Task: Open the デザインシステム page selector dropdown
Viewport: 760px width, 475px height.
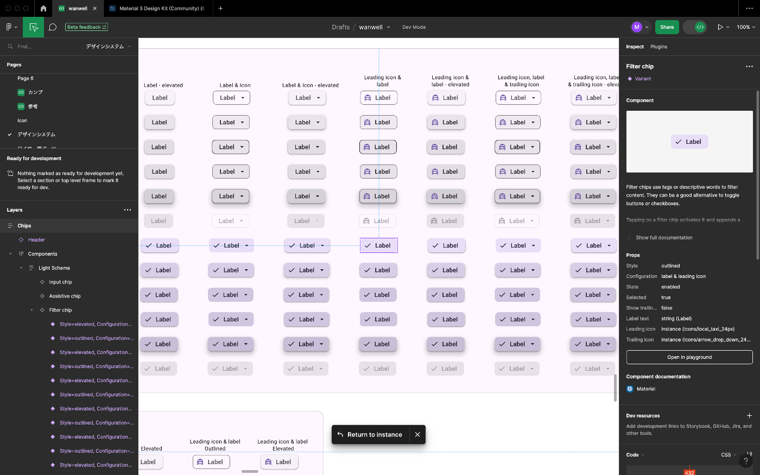Action: pyautogui.click(x=109, y=47)
